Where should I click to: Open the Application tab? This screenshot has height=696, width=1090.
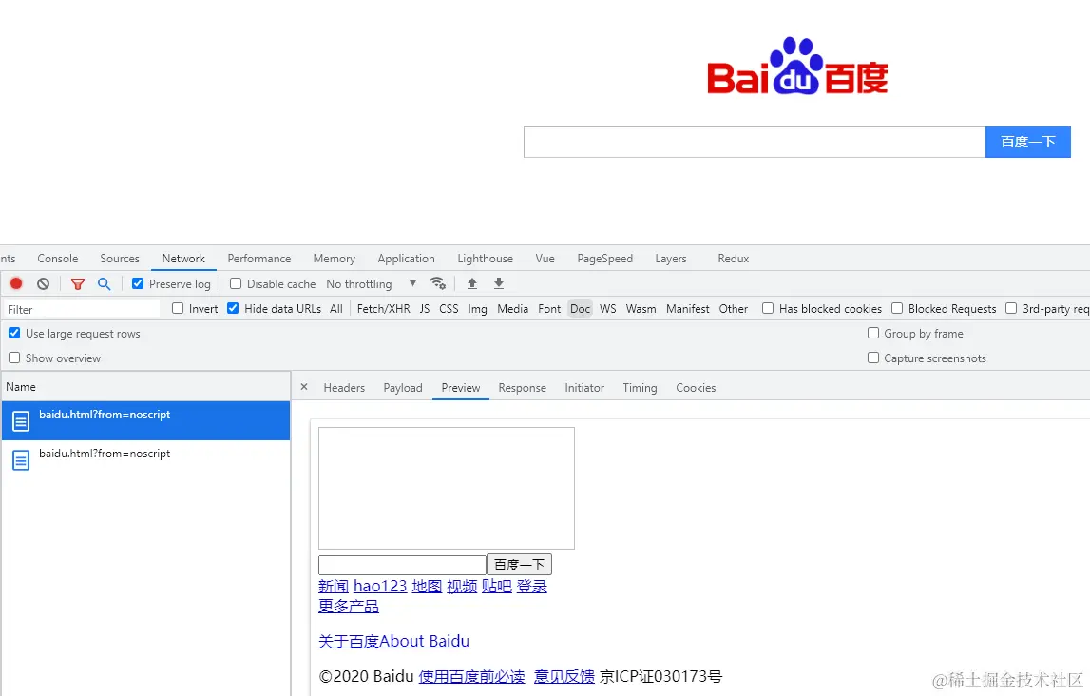(406, 258)
